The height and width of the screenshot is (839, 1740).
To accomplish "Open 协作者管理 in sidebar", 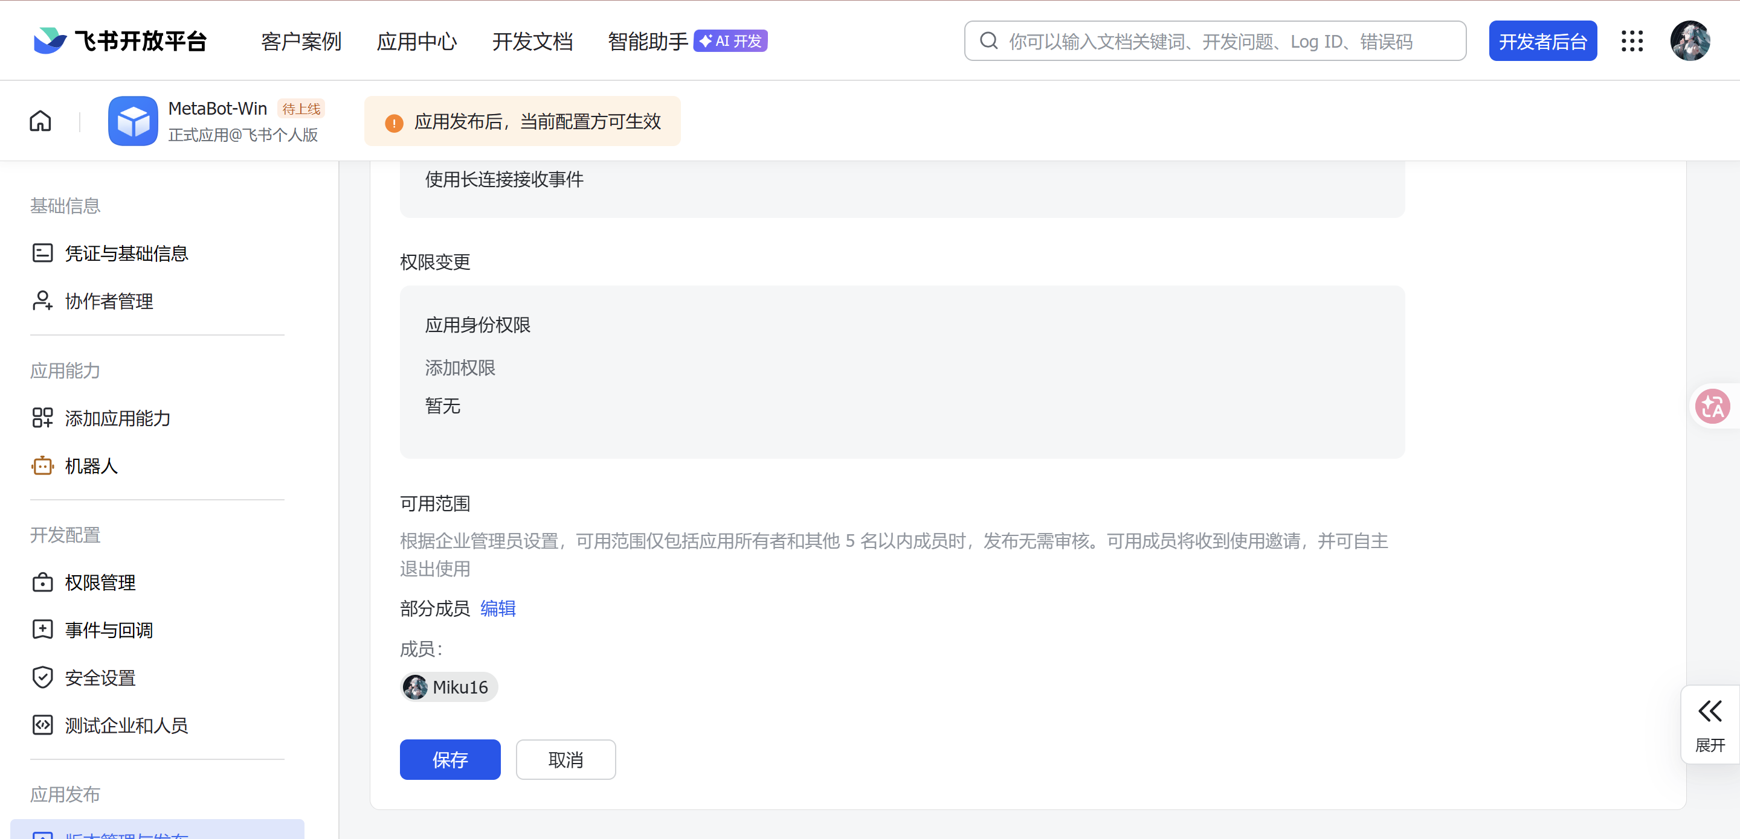I will [109, 301].
